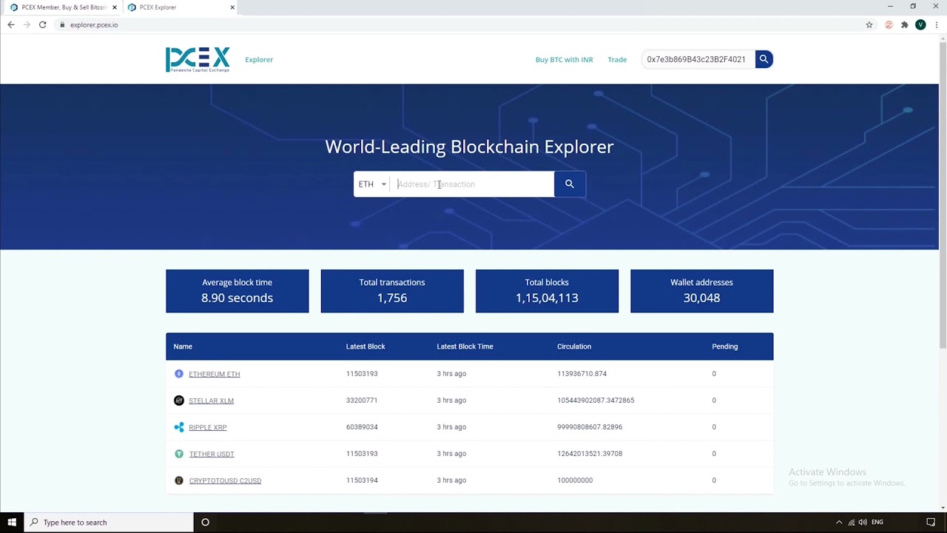947x533 pixels.
Task: Open RIPPLE XRP link
Action: (x=207, y=427)
